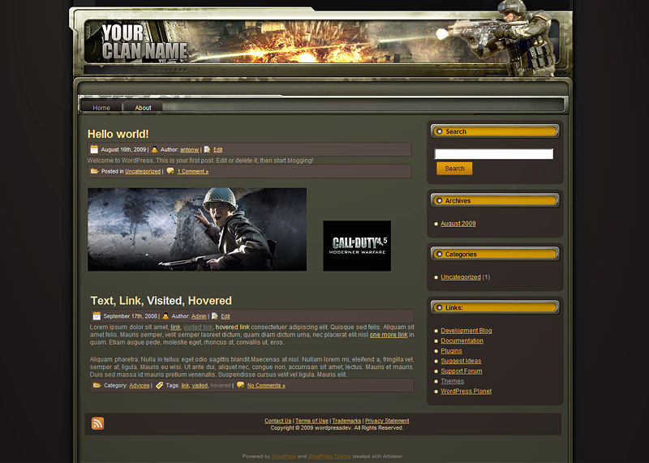Click the YOUR CLAN NAME header logo
Image resolution: width=649 pixels, height=463 pixels.
click(x=144, y=42)
